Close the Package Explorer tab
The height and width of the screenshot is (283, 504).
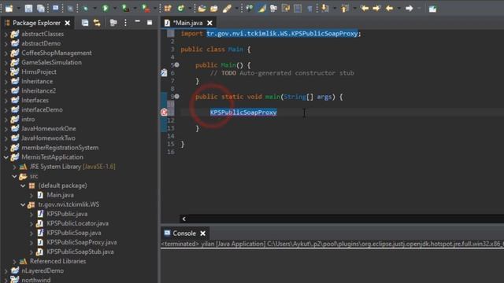click(x=67, y=23)
